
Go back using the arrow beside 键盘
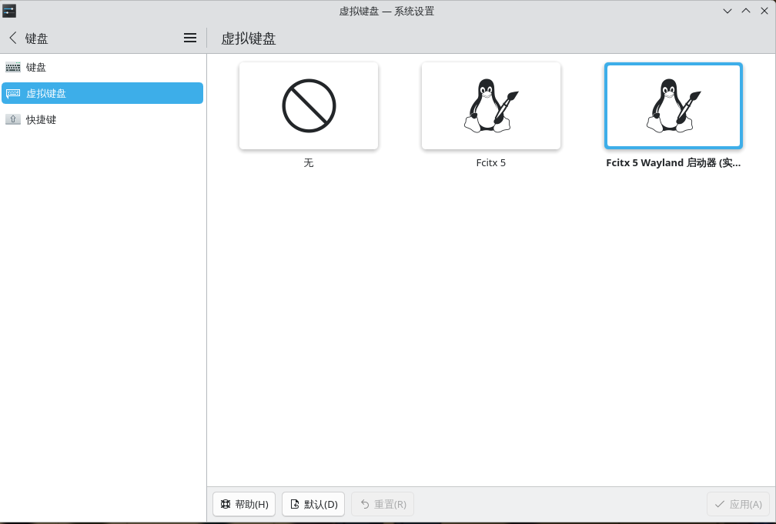click(x=13, y=38)
